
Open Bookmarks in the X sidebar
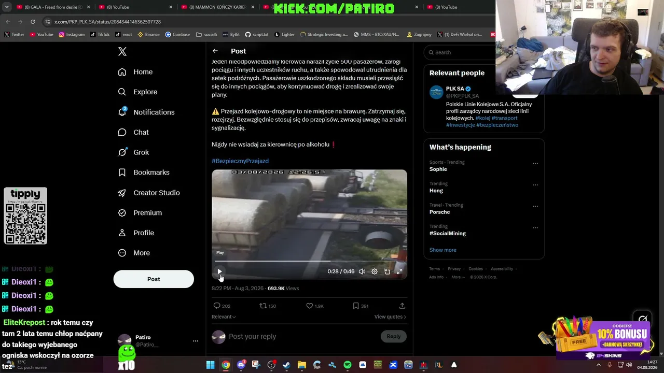pyautogui.click(x=144, y=173)
